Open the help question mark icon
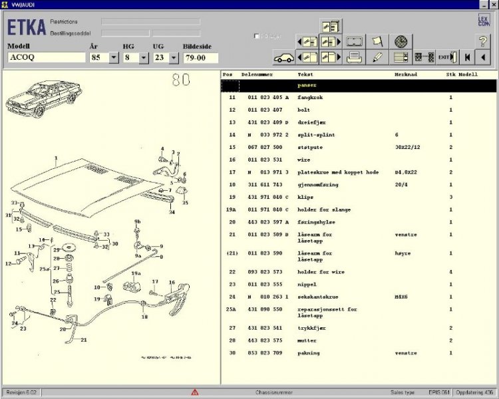The image size is (499, 399). [x=483, y=41]
